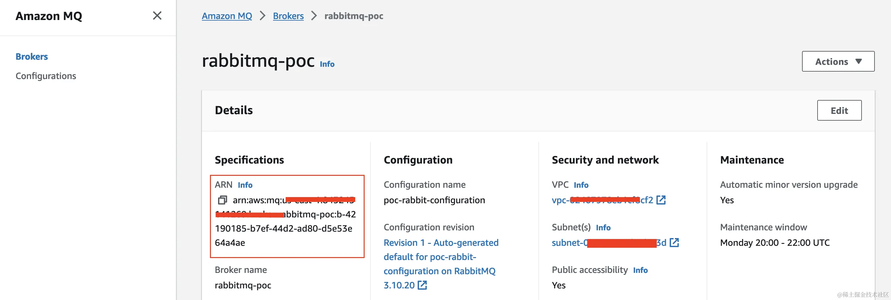Open Brokers in the sidebar
Viewport: 891px width, 300px height.
click(x=32, y=56)
